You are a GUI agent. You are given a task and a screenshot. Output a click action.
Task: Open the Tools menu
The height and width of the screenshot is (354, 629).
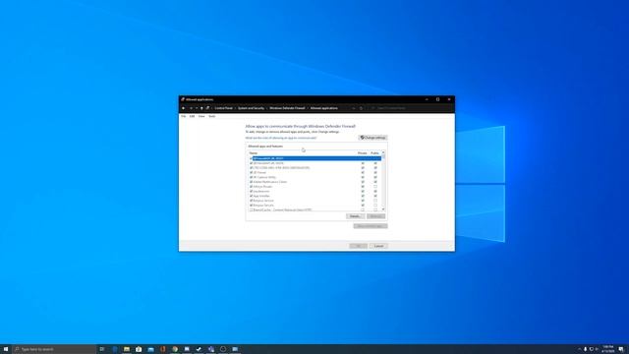pos(212,116)
